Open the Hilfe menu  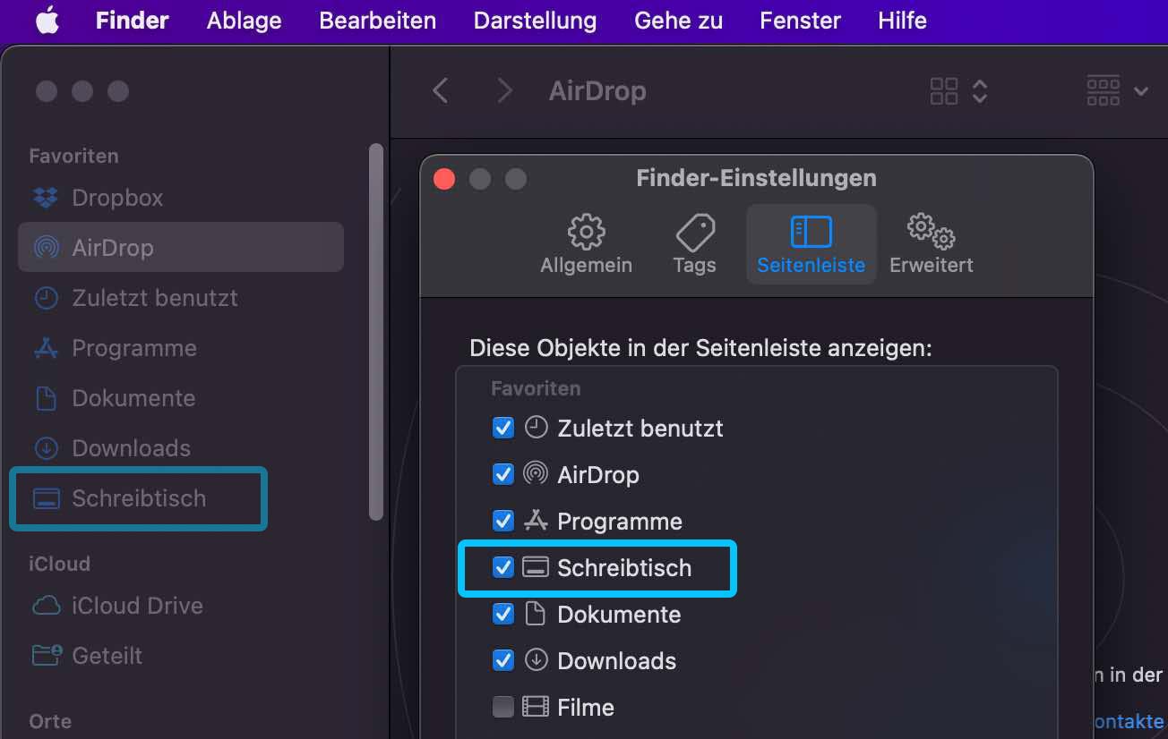tap(902, 21)
